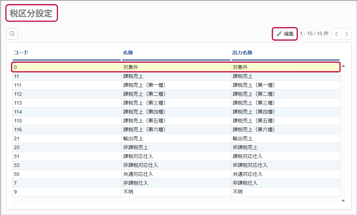Screen dimensions: 357x215
Task: Click the 1 - 15 / 15 件 counter
Action: point(314,34)
